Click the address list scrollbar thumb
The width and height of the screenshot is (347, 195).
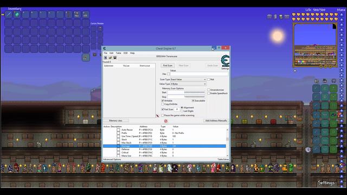227,139
